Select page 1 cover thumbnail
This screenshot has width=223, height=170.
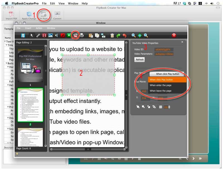click(30, 65)
